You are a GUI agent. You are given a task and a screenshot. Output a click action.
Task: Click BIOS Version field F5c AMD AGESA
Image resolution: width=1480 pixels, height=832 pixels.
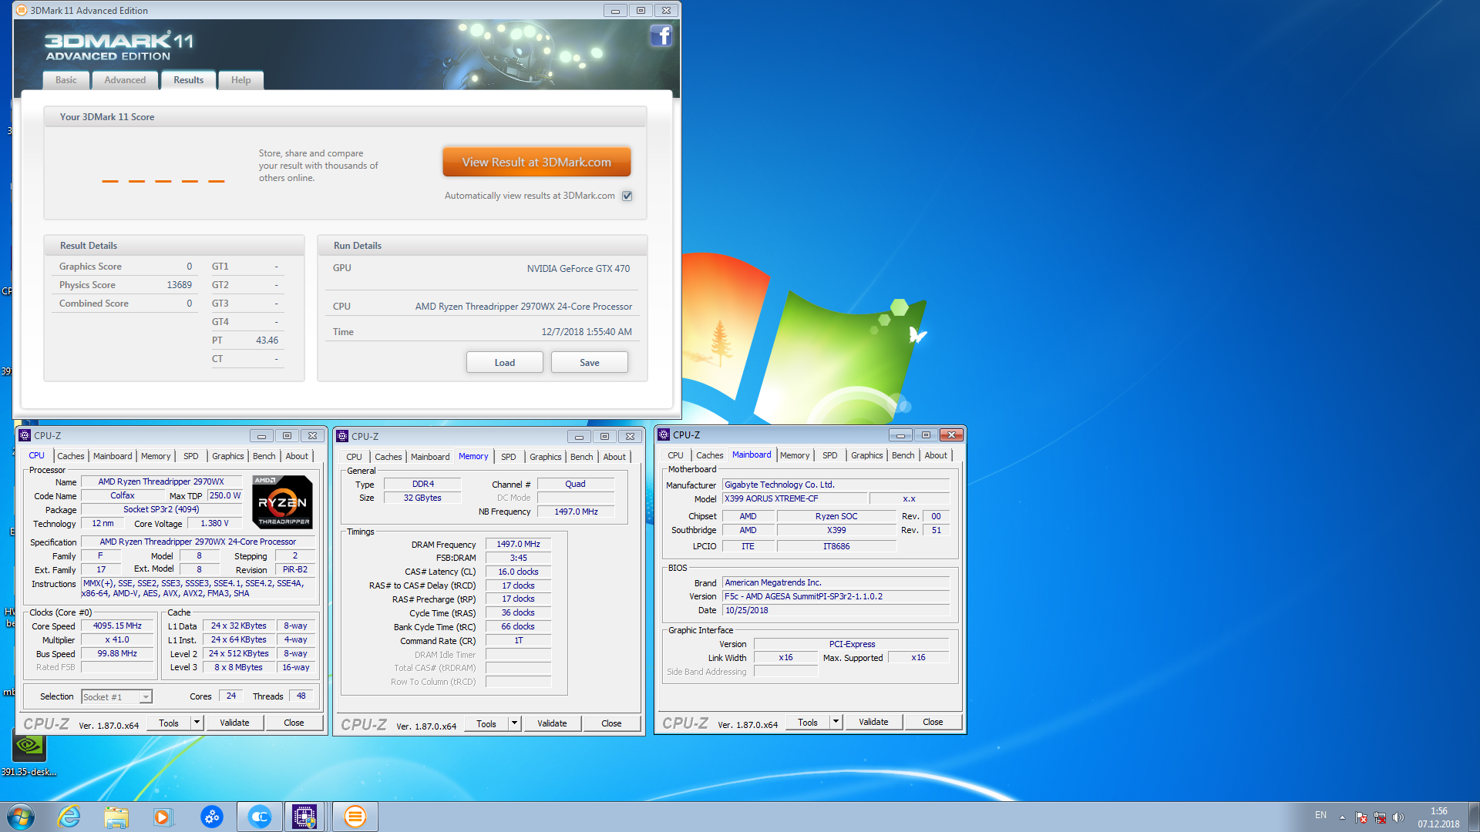click(836, 596)
